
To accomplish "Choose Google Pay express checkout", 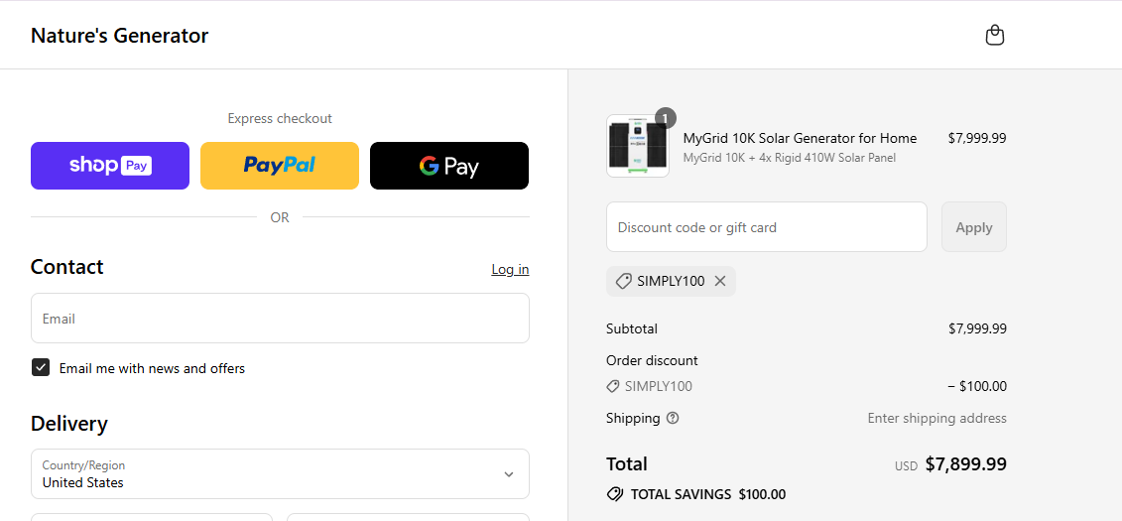I will tap(449, 166).
